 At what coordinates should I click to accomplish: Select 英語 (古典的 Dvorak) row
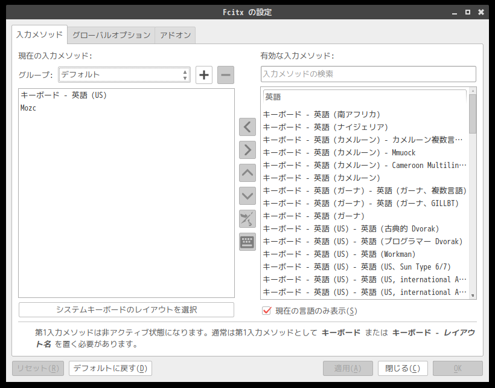tap(365, 229)
